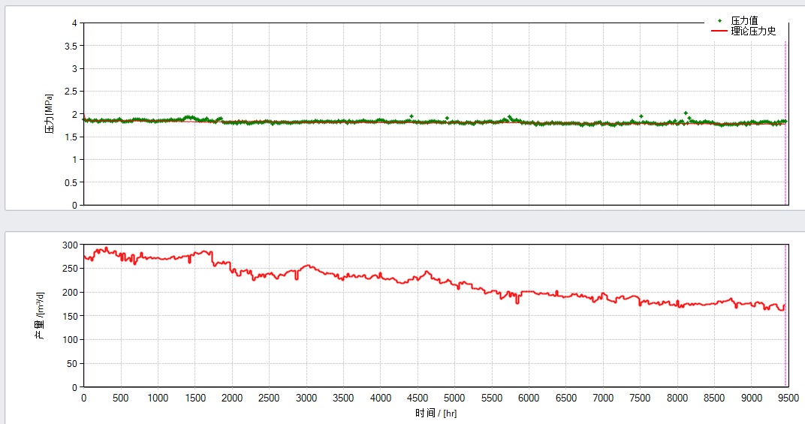Click the 9500 tick label on time axis
Image resolution: width=805 pixels, height=424 pixels.
pos(788,398)
